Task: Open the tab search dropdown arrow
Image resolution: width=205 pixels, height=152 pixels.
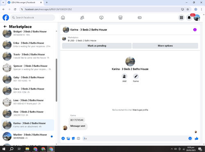Action: (3, 2)
